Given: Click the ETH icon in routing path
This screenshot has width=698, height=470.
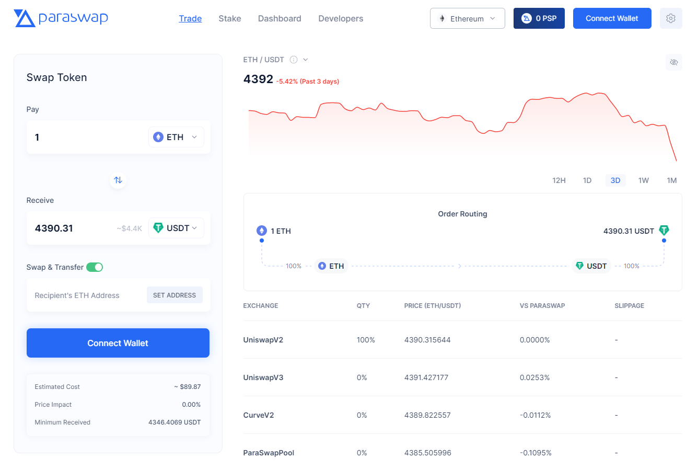Looking at the screenshot, I should point(322,266).
